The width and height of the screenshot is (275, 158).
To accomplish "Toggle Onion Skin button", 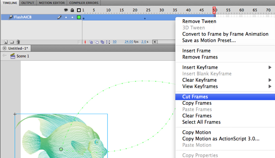I will click(91, 42).
